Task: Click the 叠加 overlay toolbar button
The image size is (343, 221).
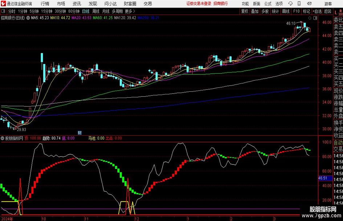Action: click(255, 11)
